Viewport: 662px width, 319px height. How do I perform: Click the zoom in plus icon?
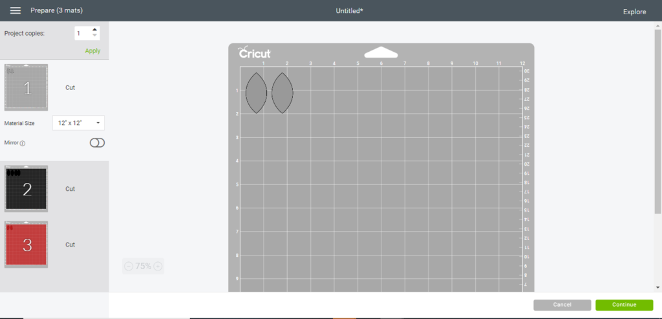pos(158,266)
